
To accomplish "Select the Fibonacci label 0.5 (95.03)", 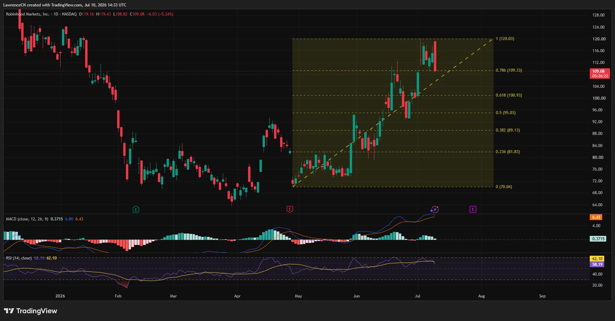I will click(x=505, y=113).
